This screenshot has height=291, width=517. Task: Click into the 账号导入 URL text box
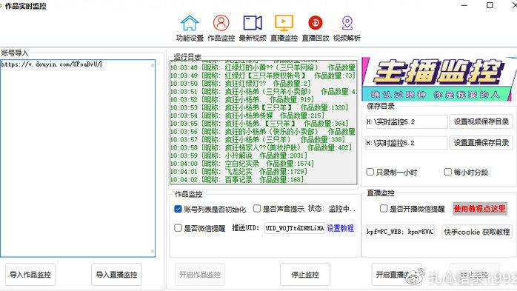point(78,158)
